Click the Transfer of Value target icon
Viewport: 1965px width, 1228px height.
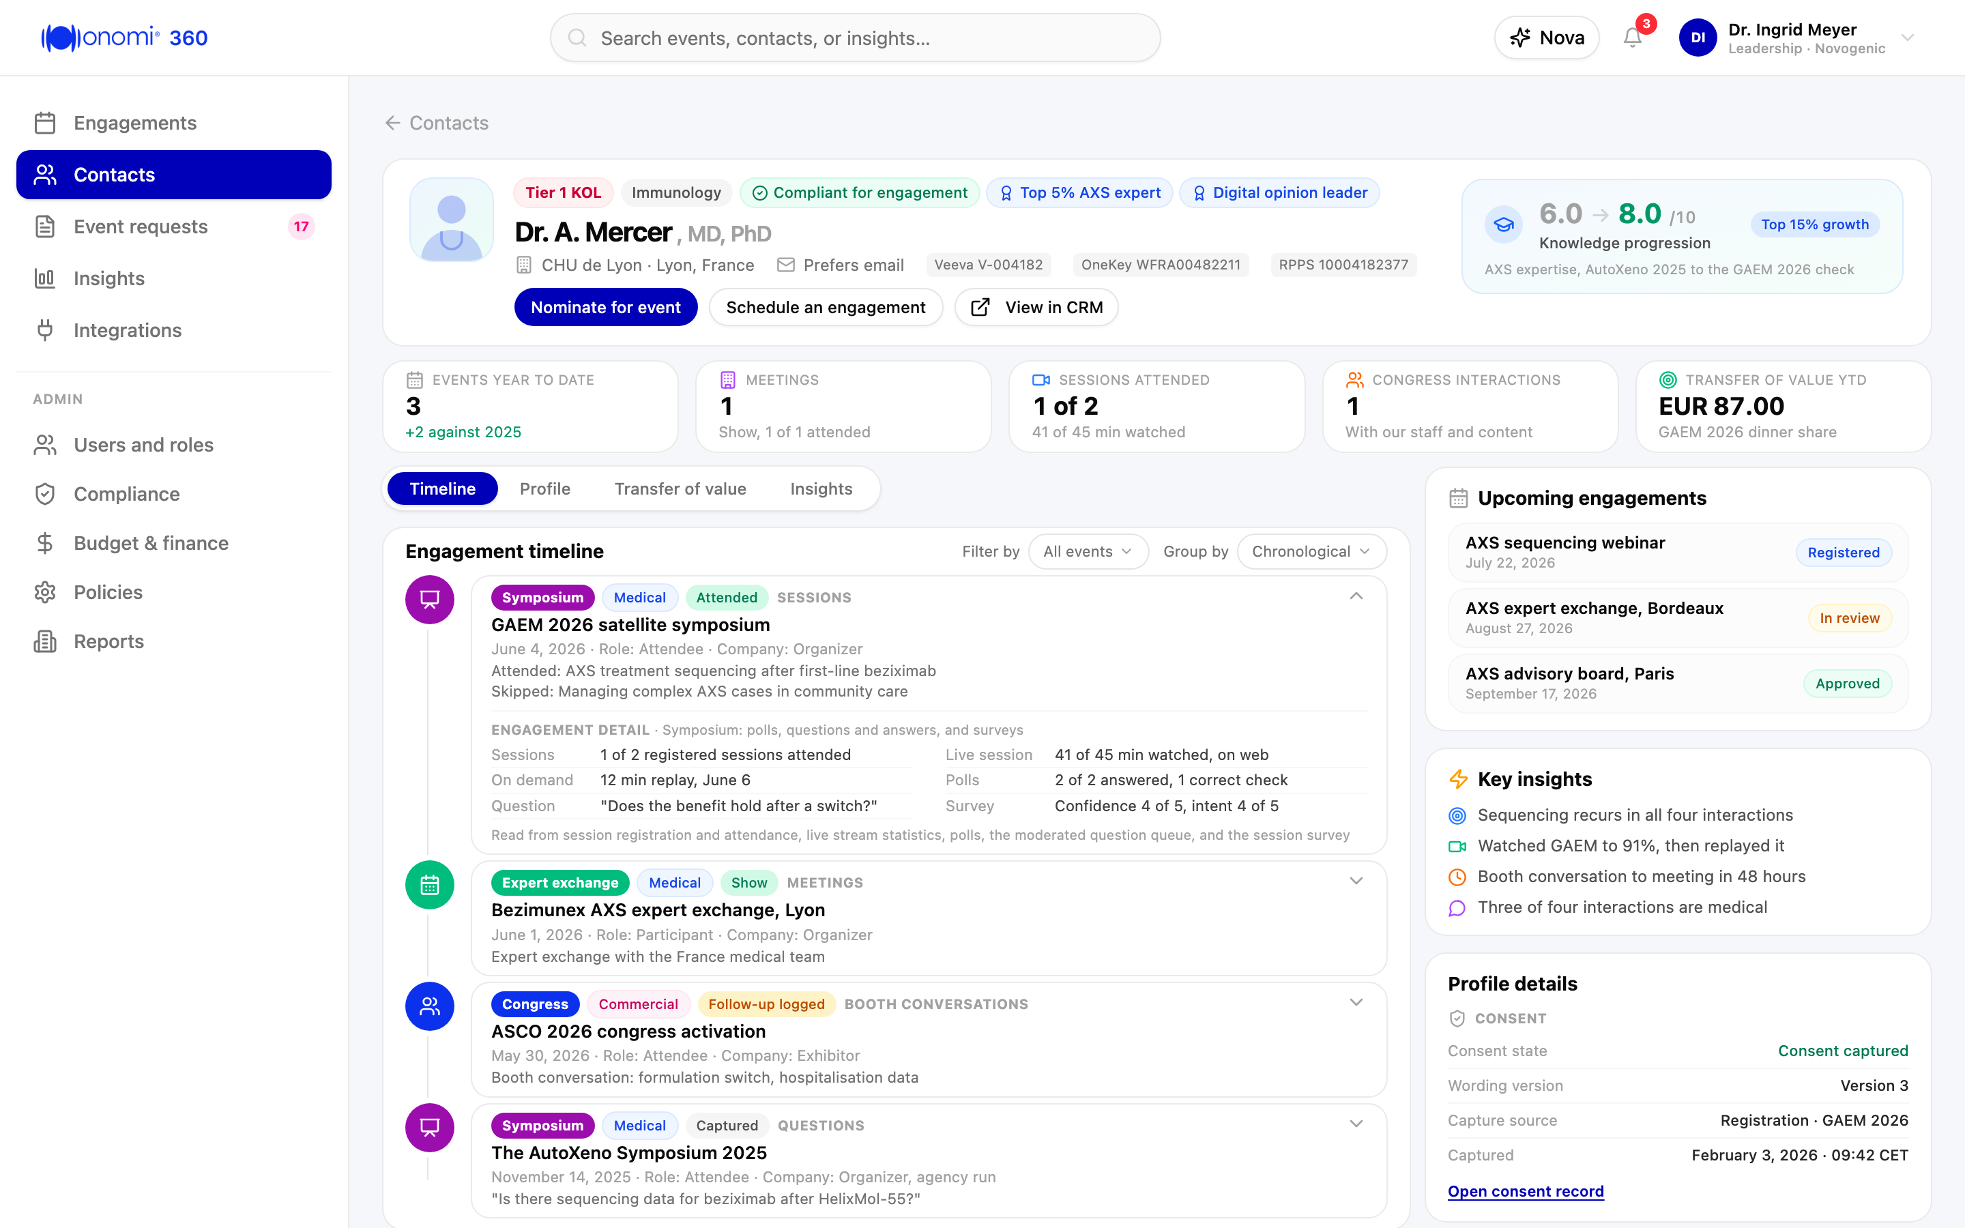[x=1668, y=380]
